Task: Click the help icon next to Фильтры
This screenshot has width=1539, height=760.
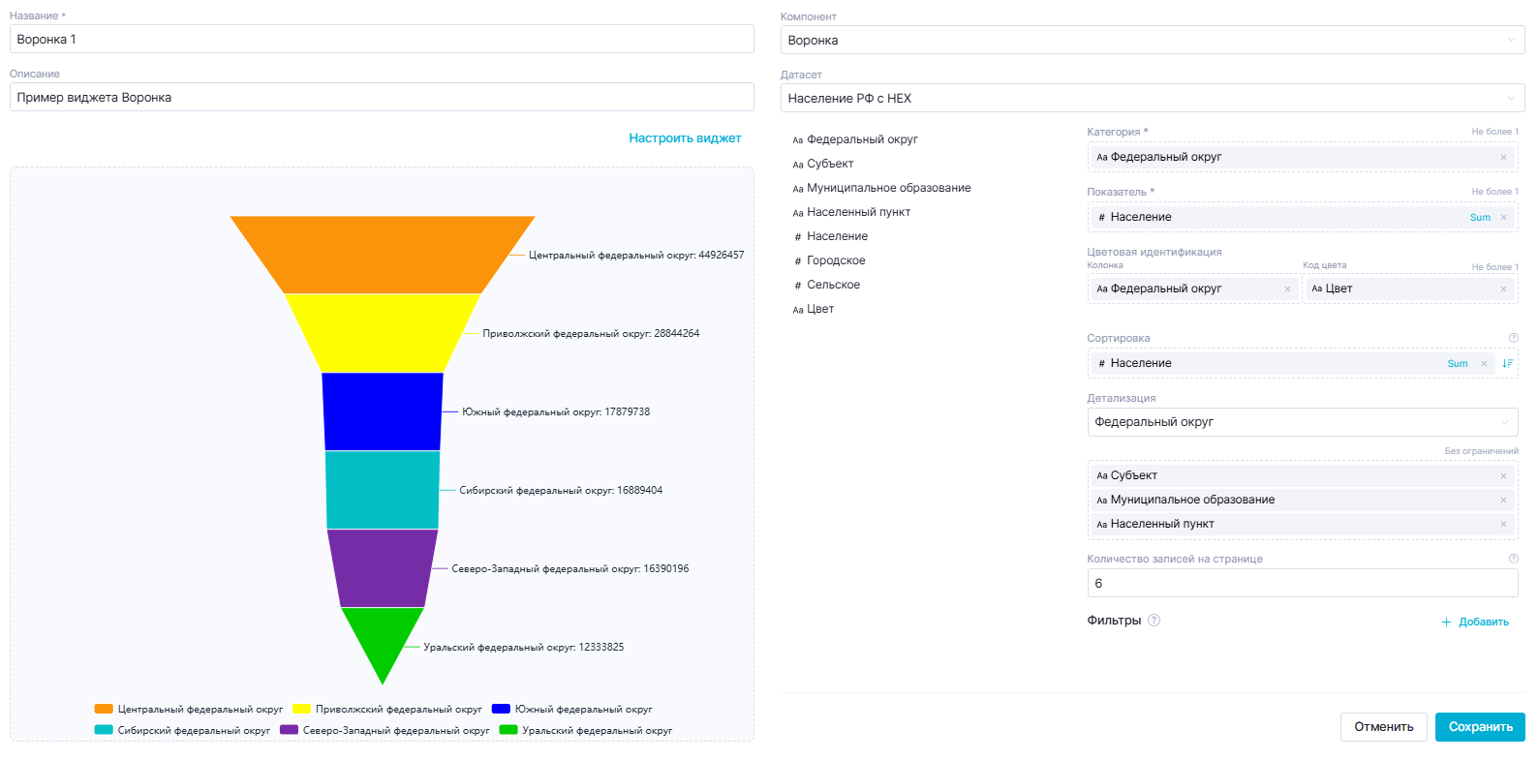Action: tap(1154, 621)
